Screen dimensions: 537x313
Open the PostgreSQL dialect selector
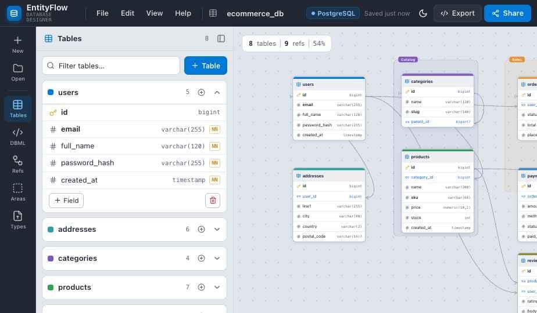pos(333,13)
